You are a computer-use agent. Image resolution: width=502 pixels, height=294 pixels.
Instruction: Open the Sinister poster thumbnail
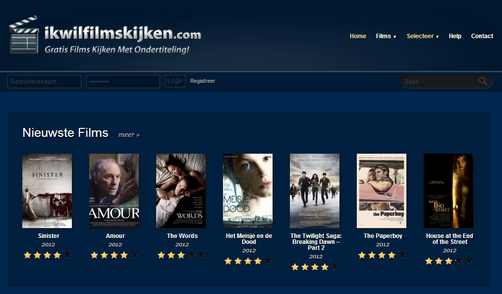pyautogui.click(x=47, y=191)
